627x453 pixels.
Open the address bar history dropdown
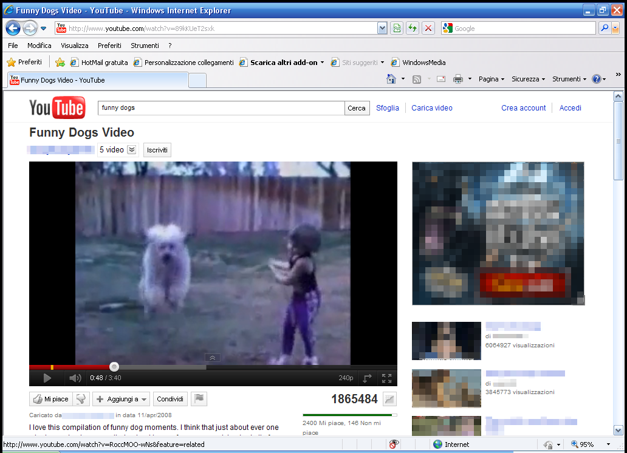pos(382,29)
